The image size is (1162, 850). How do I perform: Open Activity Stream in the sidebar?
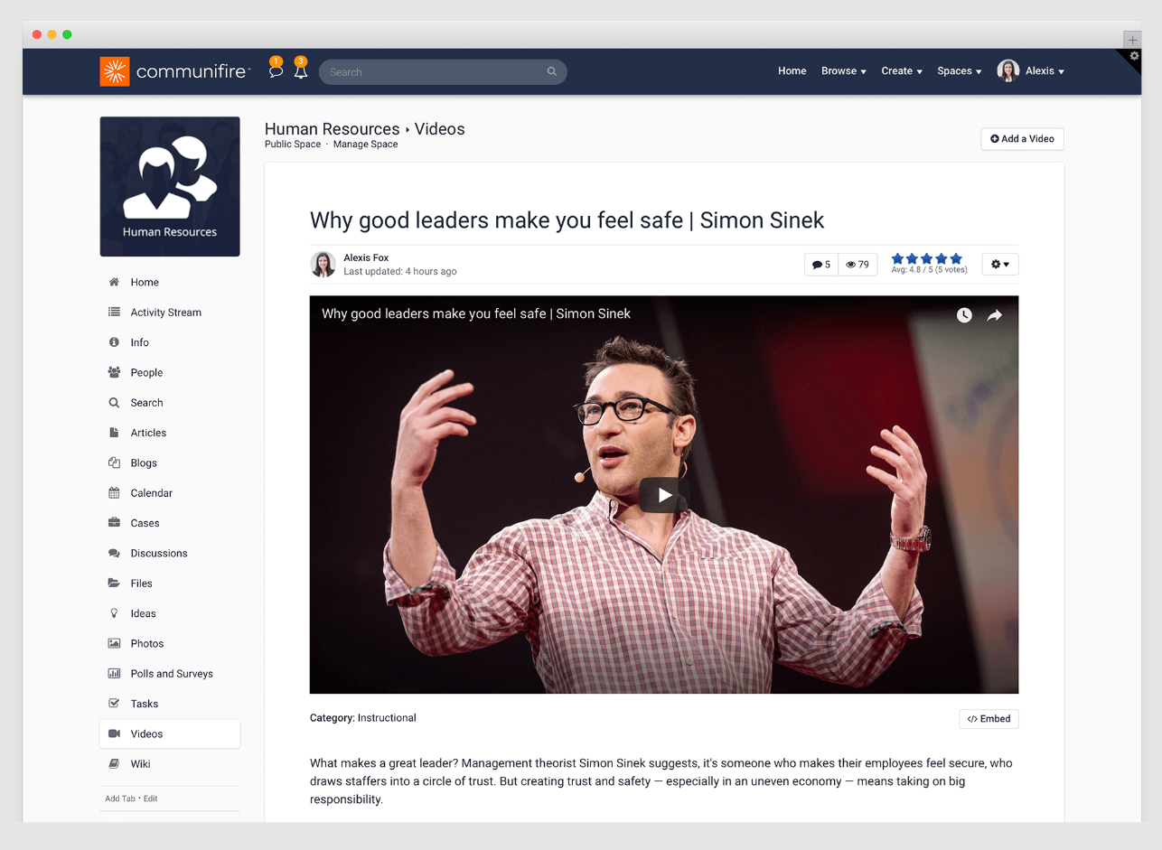click(x=165, y=313)
